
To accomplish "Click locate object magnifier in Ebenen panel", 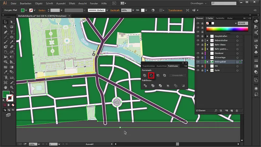I will [216, 110].
